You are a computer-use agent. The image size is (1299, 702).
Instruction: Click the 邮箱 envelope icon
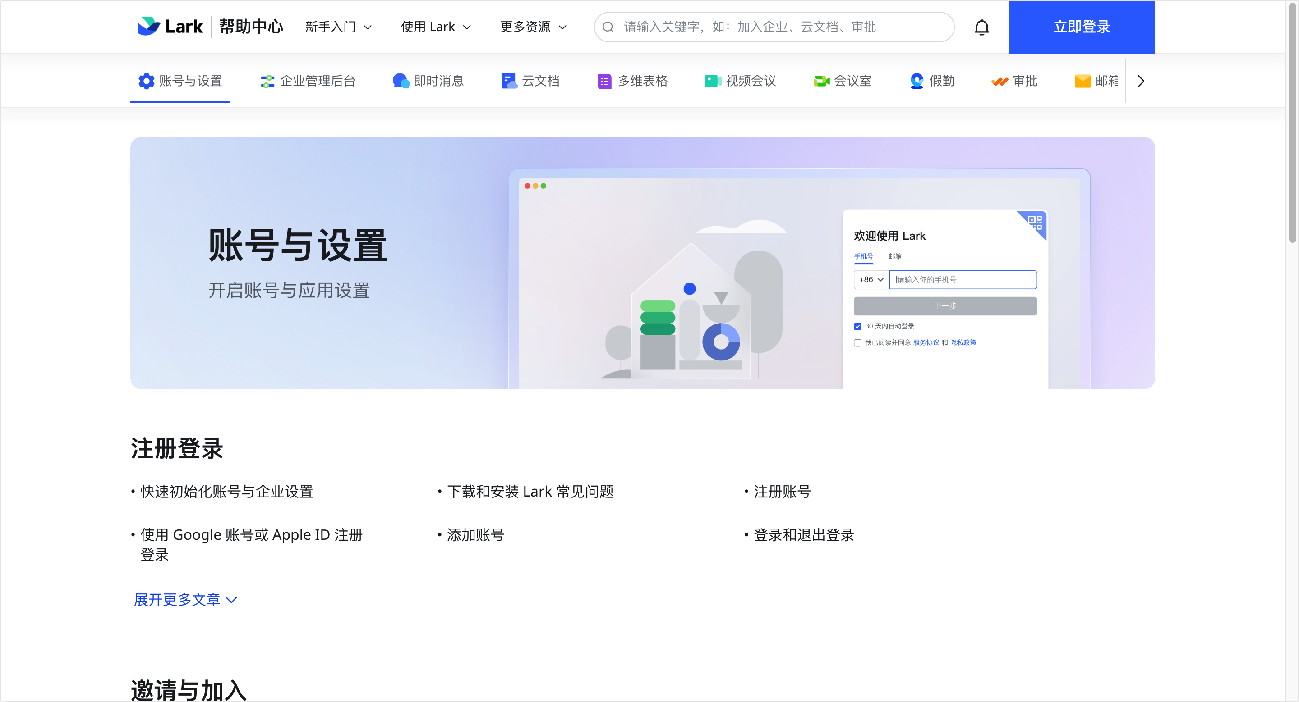point(1082,81)
